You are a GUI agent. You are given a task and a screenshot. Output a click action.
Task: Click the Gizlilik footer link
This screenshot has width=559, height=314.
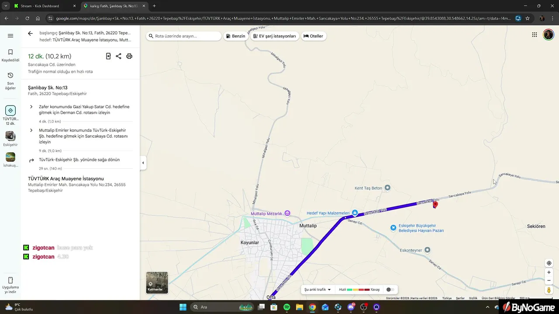473,298
